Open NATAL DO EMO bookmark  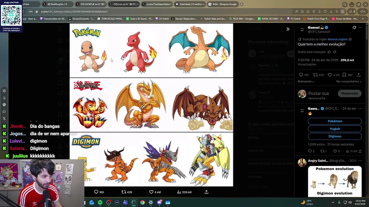271,19
